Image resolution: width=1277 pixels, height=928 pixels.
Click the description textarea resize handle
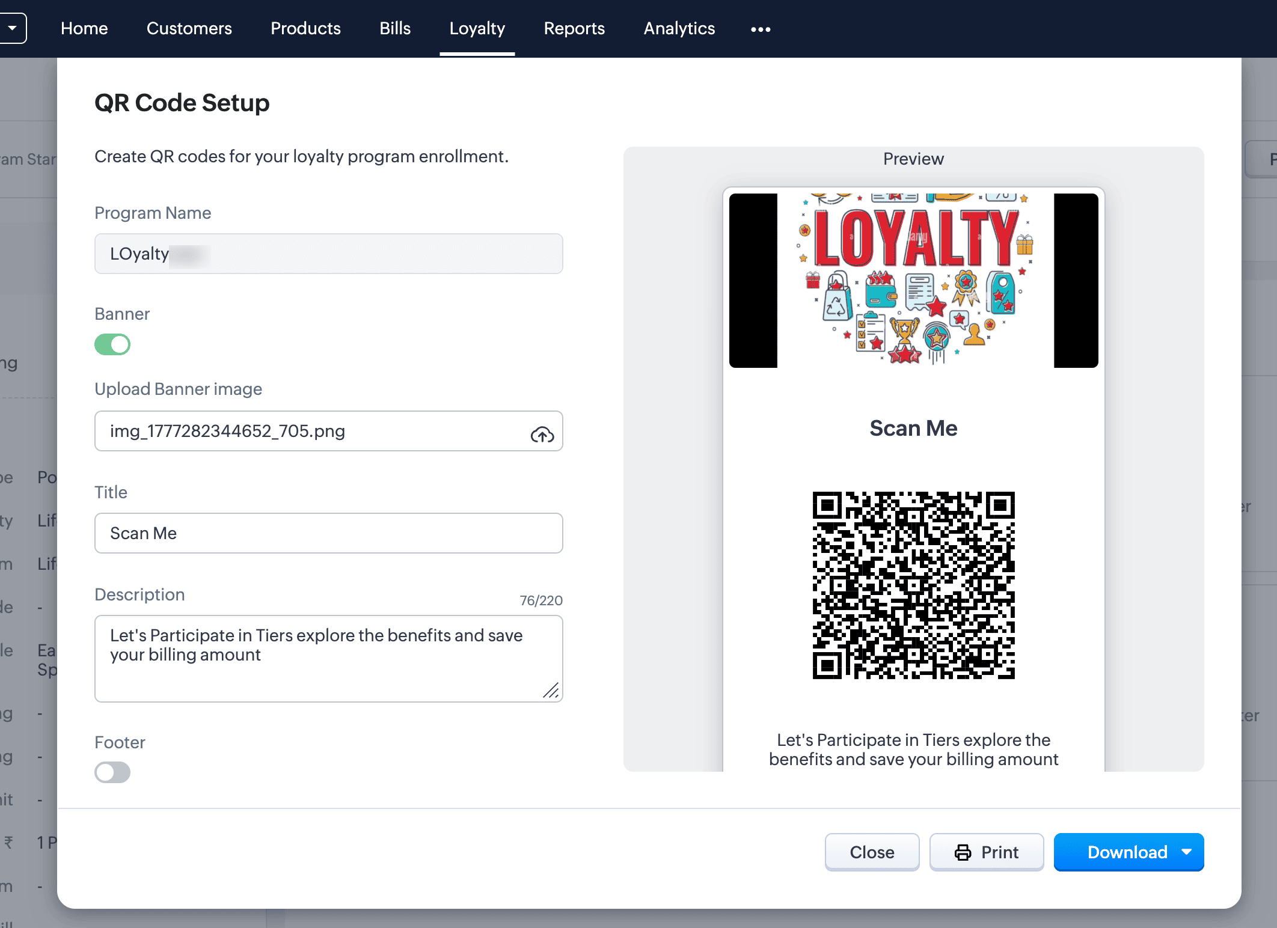(551, 691)
